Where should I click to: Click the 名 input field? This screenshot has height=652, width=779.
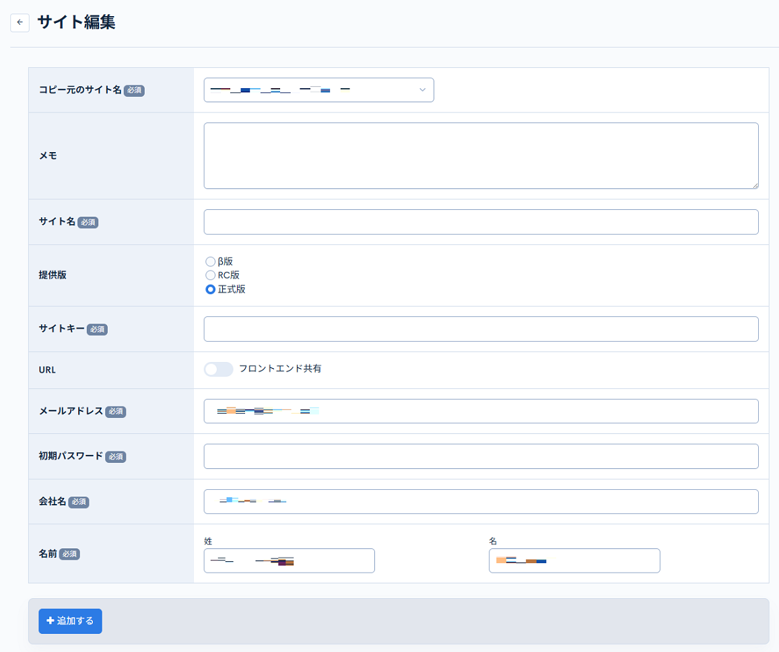tap(574, 560)
